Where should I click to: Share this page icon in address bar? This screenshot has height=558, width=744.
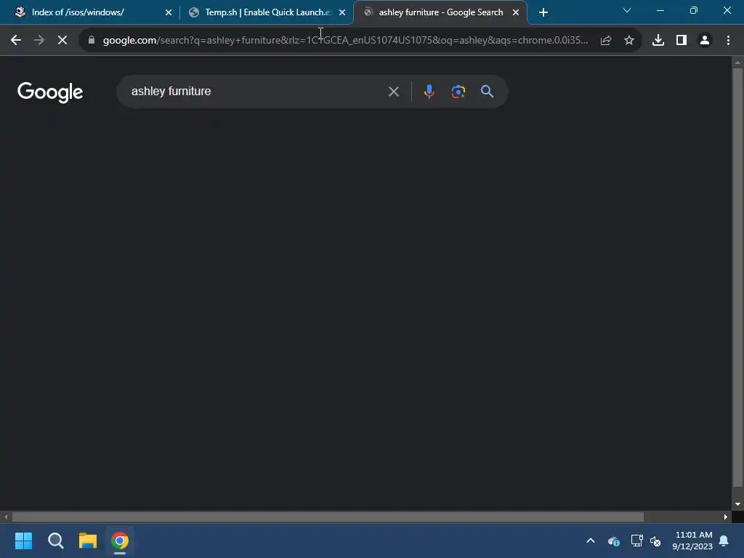click(x=605, y=41)
